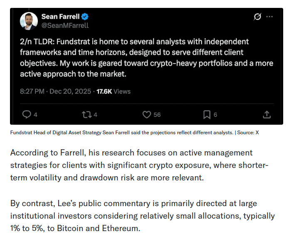294x239 pixels.
Task: Bookmark the tweet using the bookmark icon
Action: pos(206,114)
